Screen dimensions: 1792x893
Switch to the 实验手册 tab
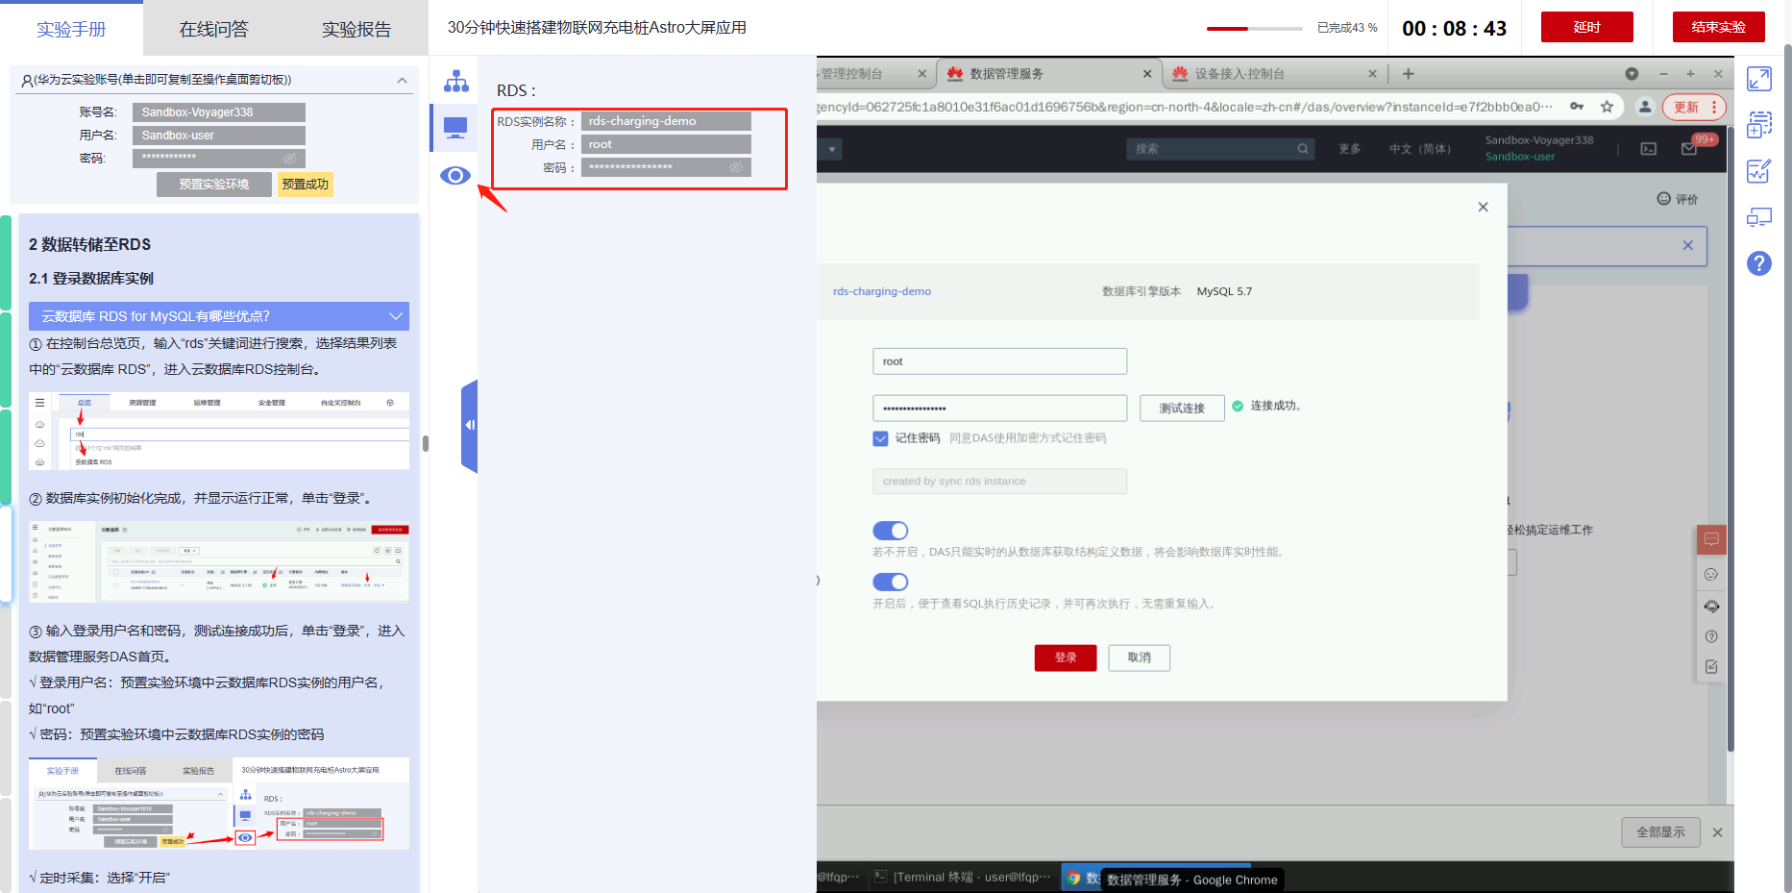coord(71,29)
